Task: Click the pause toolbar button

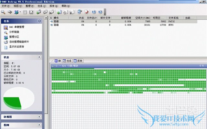Action: pyautogui.click(x=25, y=12)
